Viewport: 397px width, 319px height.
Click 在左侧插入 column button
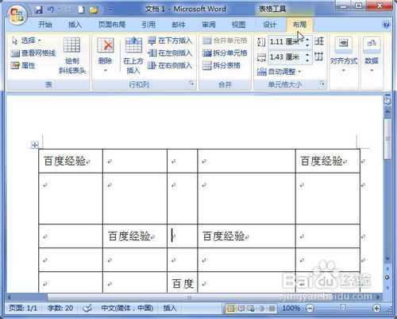[170, 53]
